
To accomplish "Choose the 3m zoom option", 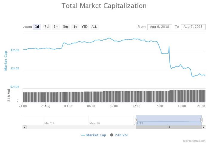I will click(65, 27).
